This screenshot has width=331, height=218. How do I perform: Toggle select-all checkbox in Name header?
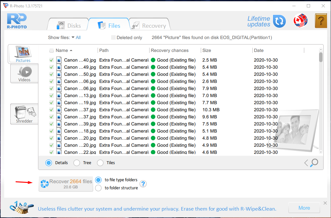coord(52,51)
